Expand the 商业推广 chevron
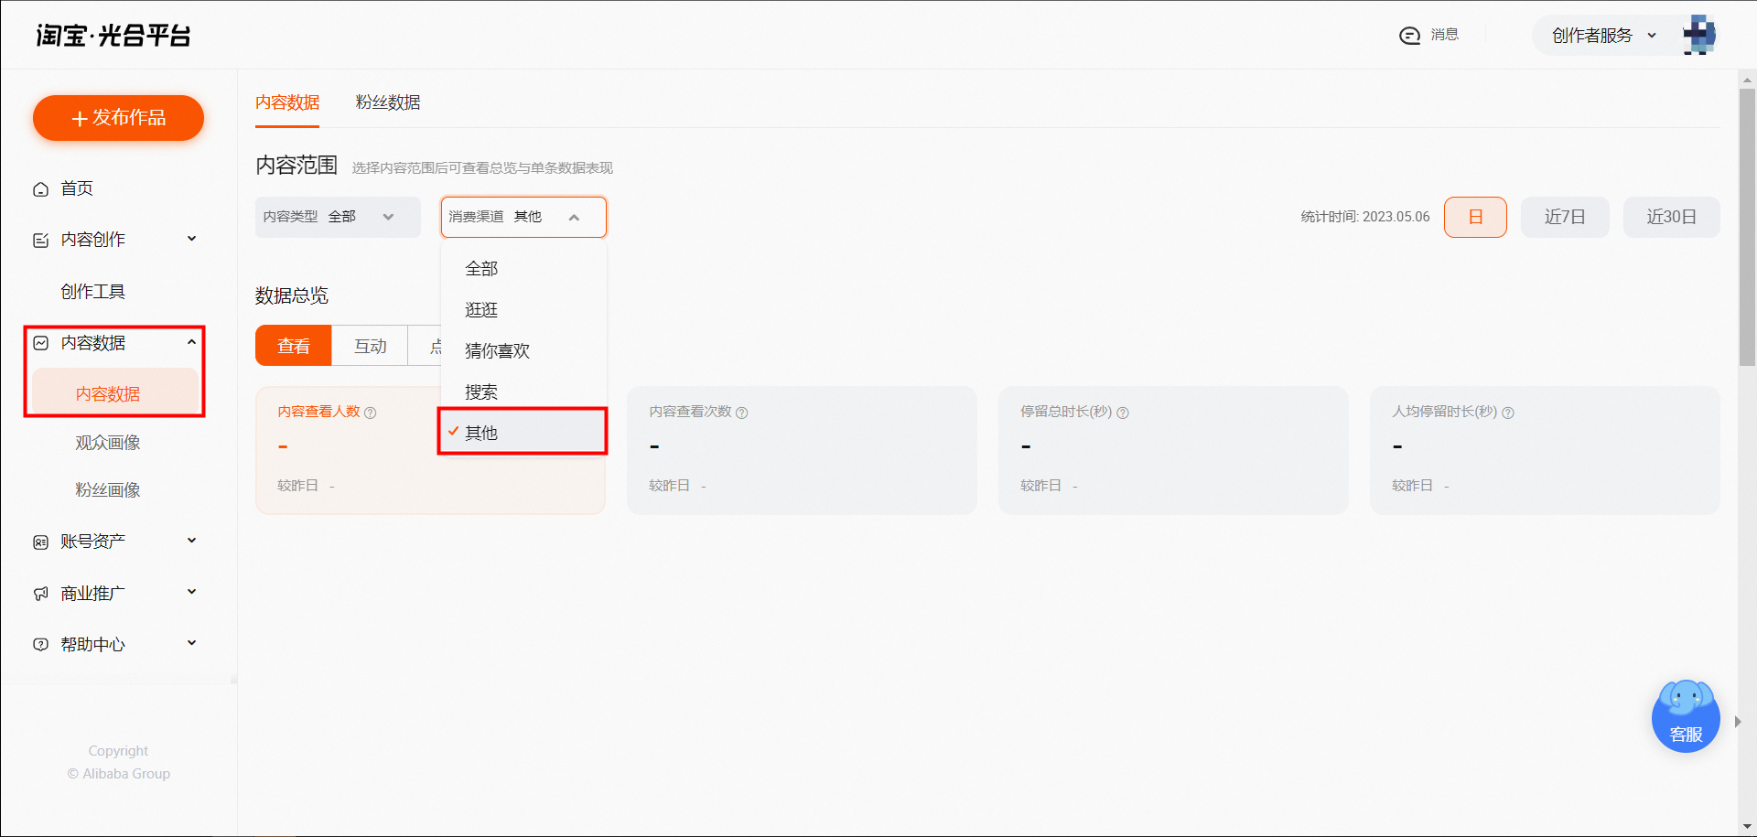Viewport: 1757px width, 837px height. coord(191,592)
